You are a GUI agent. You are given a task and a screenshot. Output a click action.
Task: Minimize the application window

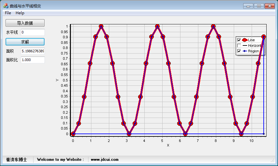tap(249, 6)
